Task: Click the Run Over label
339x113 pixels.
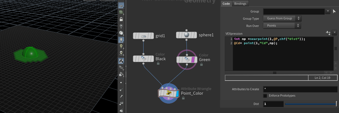Action: point(252,26)
